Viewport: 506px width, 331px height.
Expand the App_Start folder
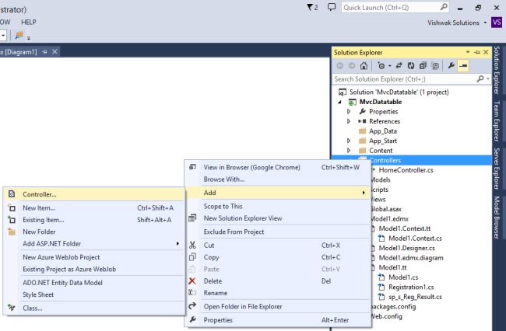pyautogui.click(x=349, y=141)
